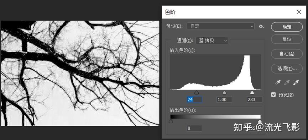Click the 选项 options button
The width and height of the screenshot is (308, 140).
coord(287,69)
